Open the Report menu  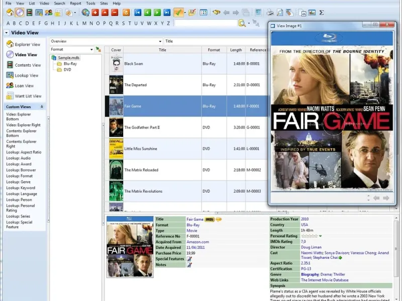click(76, 4)
